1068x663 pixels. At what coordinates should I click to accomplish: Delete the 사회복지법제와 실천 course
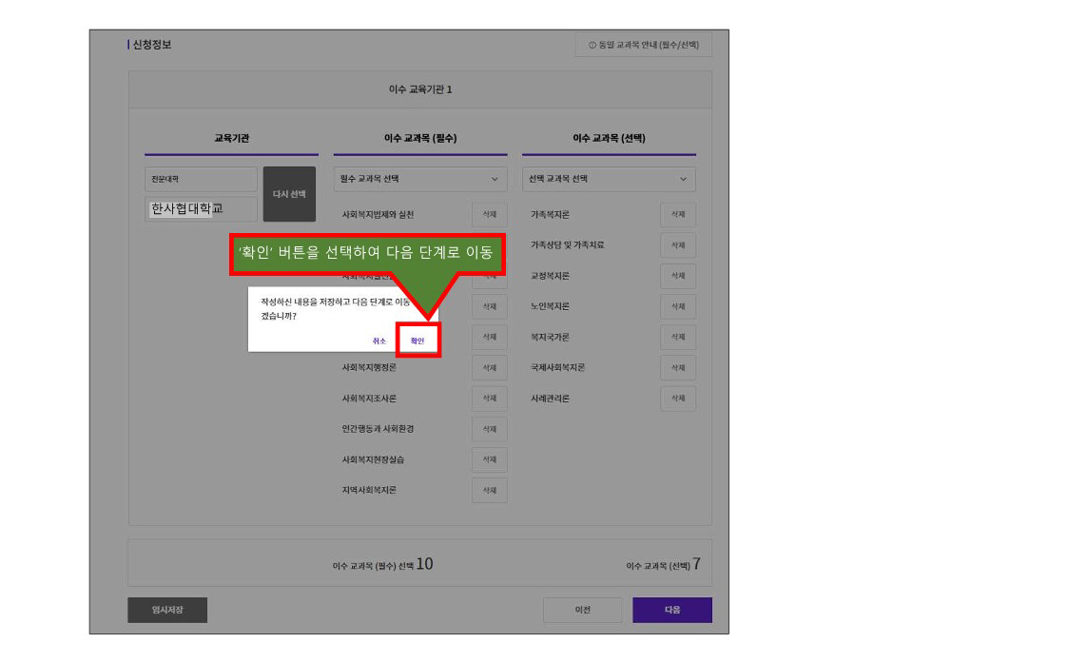[x=489, y=215]
